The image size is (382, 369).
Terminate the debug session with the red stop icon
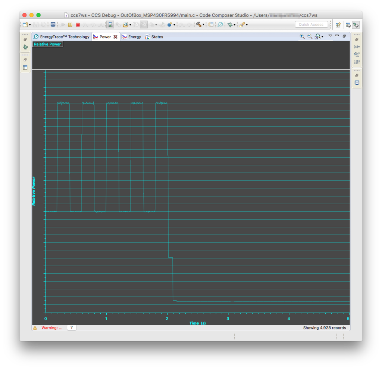click(78, 25)
